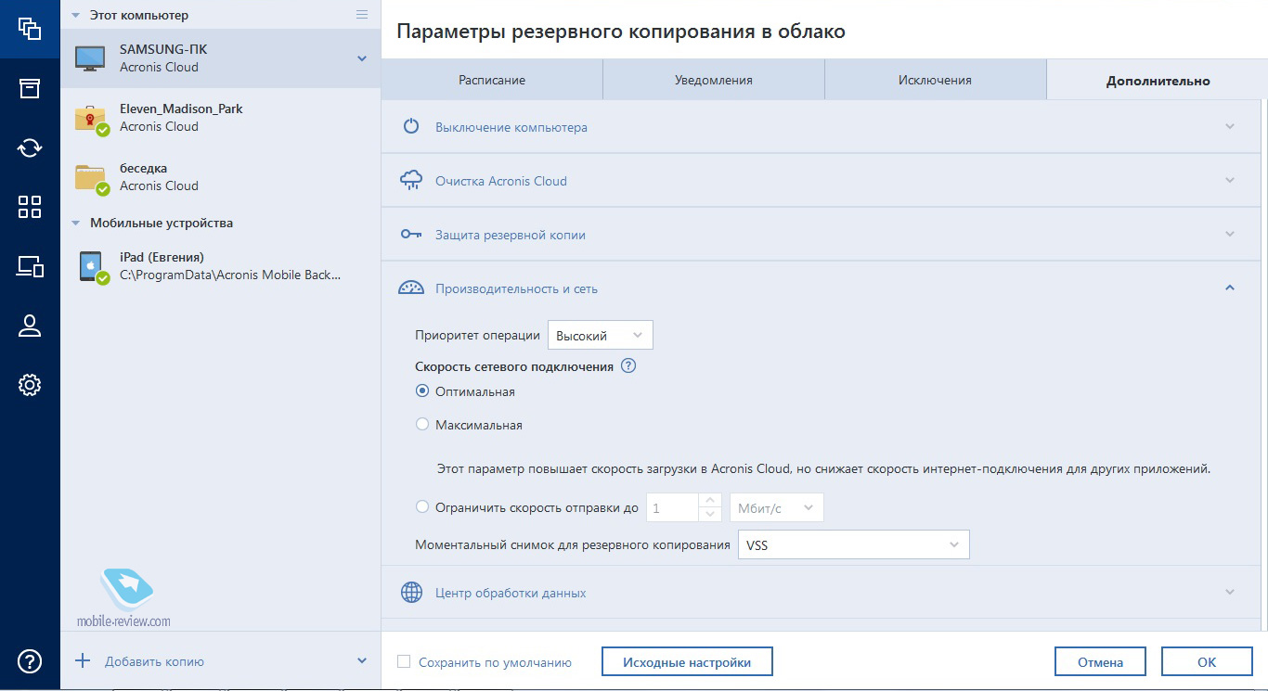Open the Приоритет операции dropdown
Image resolution: width=1268 pixels, height=691 pixels.
pos(601,335)
